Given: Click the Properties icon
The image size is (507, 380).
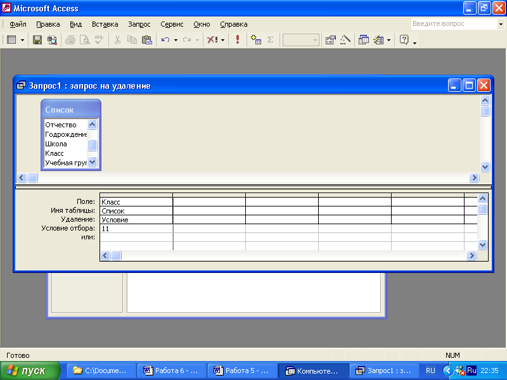Looking at the screenshot, I should pyautogui.click(x=330, y=40).
